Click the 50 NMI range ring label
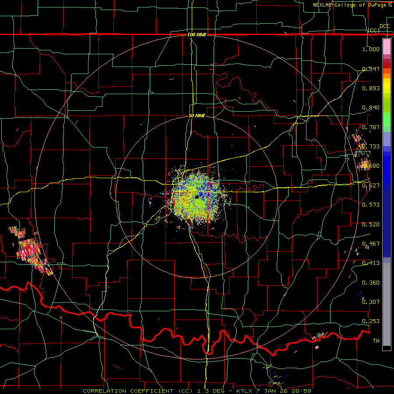 (197, 116)
